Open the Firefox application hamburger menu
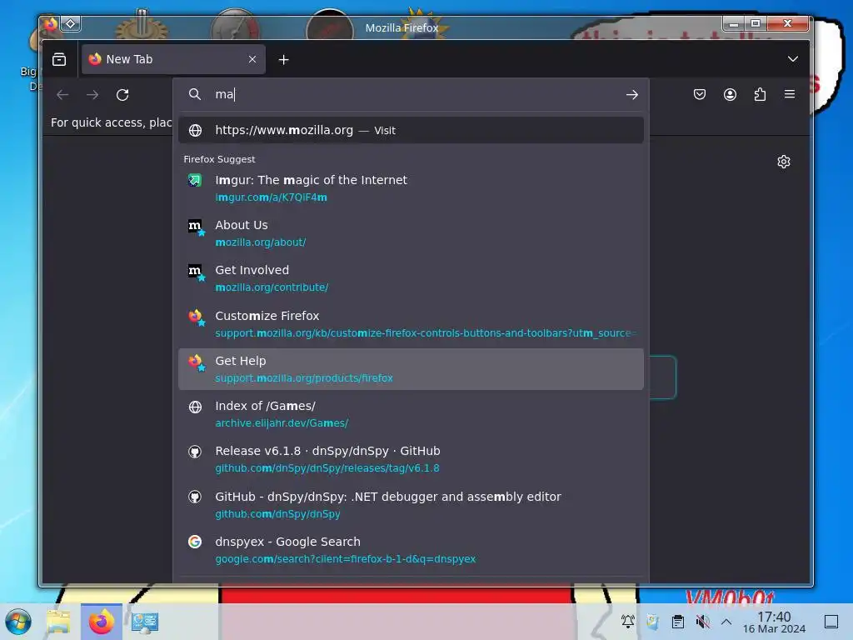This screenshot has height=640, width=853. tap(790, 94)
